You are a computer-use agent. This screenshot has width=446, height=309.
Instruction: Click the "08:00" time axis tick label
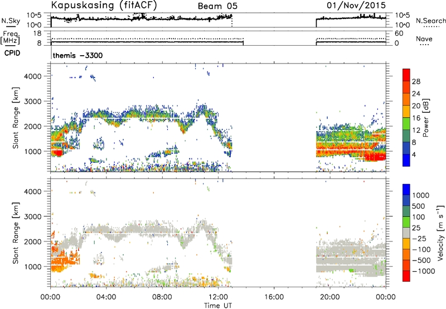[162, 297]
